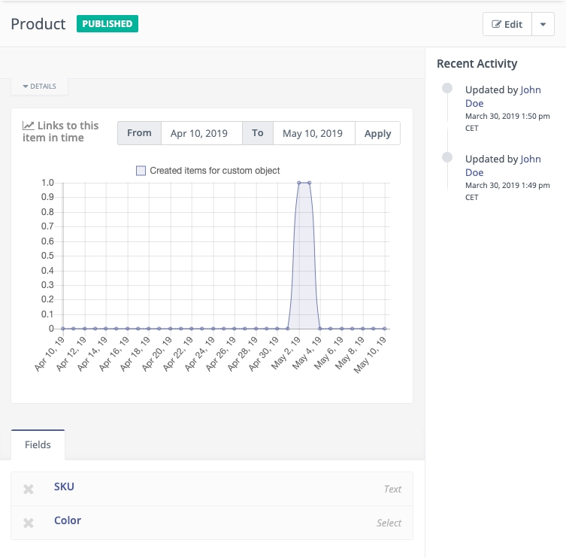This screenshot has width=566, height=558.
Task: Click the second timeline dot in Recent Activity
Action: pyautogui.click(x=447, y=157)
